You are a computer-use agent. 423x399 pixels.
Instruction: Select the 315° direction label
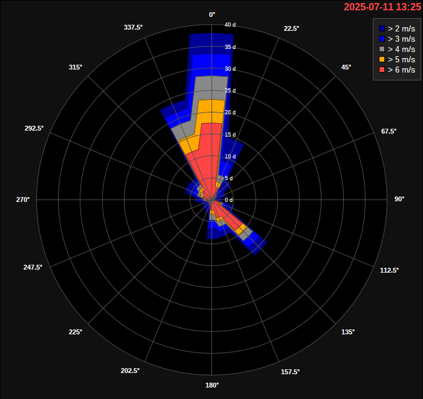[x=76, y=67]
